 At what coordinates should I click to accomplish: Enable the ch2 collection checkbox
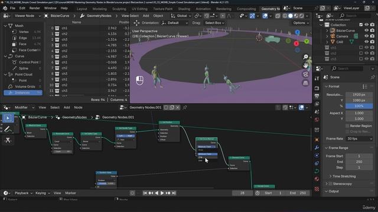point(361,54)
